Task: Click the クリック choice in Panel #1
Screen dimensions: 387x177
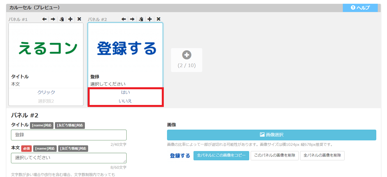Action: coord(46,92)
